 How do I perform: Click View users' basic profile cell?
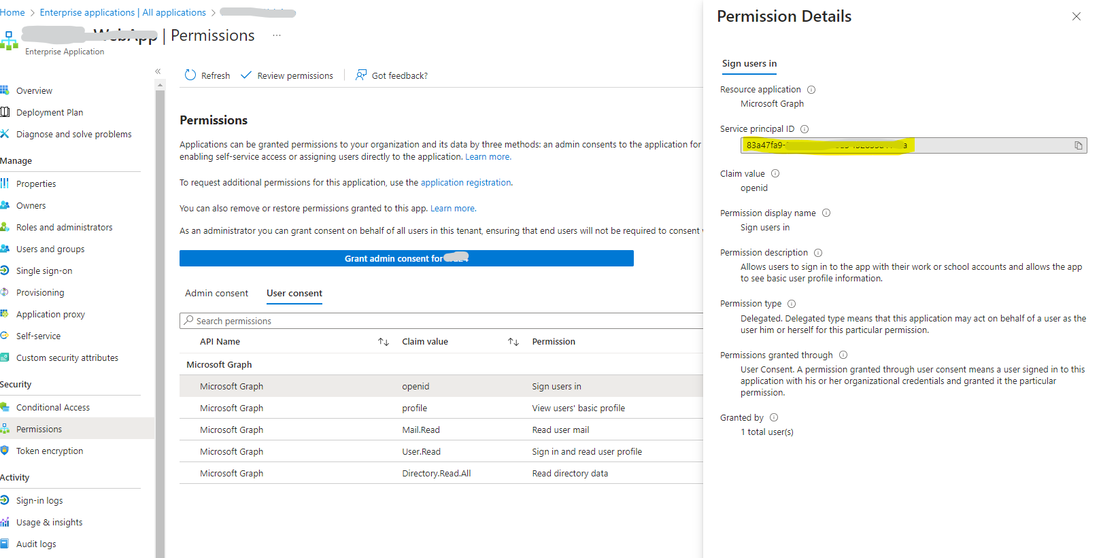(579, 408)
